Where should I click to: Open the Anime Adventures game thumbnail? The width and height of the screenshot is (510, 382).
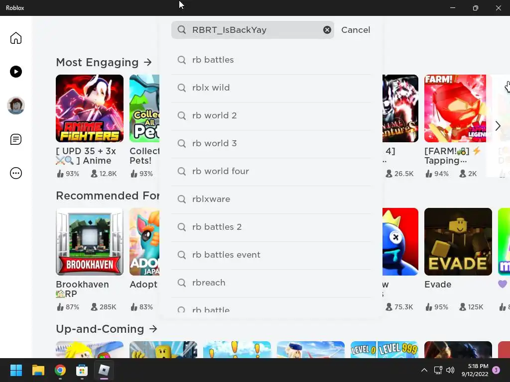[x=400, y=108]
